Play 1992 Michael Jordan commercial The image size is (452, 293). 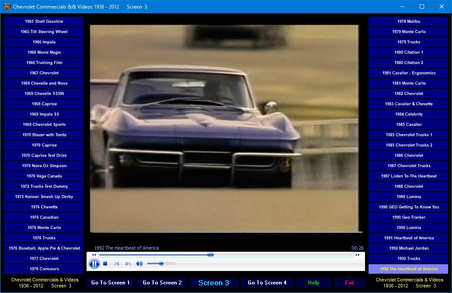[x=409, y=248]
